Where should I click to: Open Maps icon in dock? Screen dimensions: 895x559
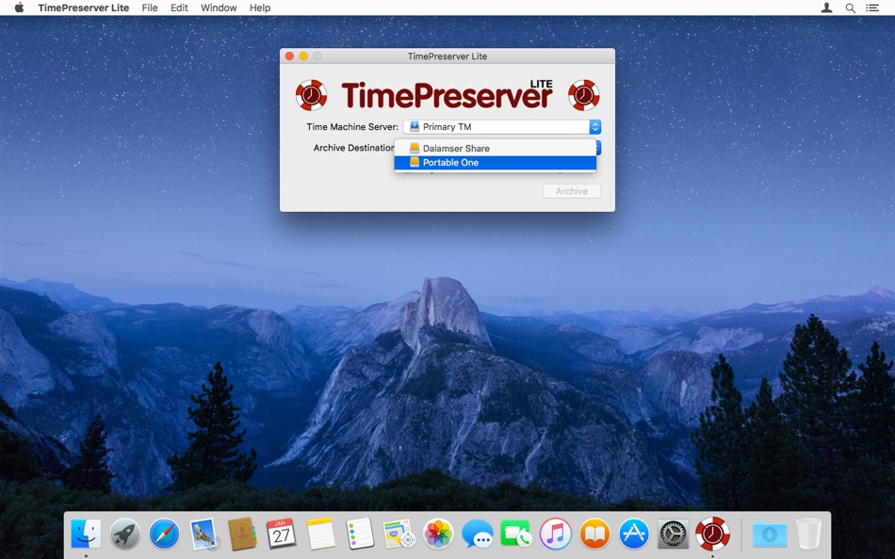click(x=399, y=534)
